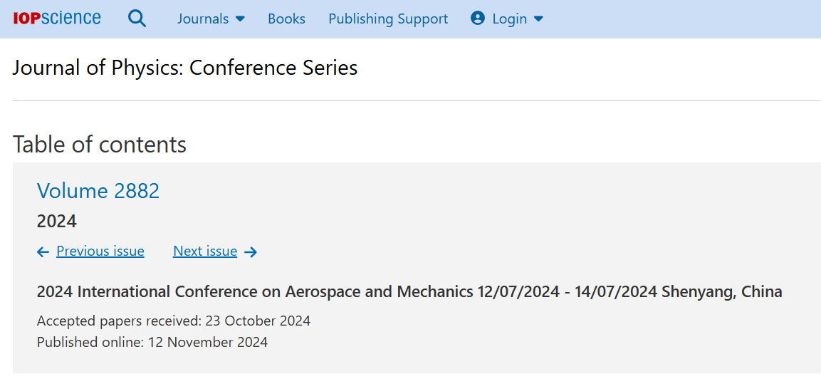The image size is (821, 379).
Task: Go to the Books section
Action: (x=286, y=19)
